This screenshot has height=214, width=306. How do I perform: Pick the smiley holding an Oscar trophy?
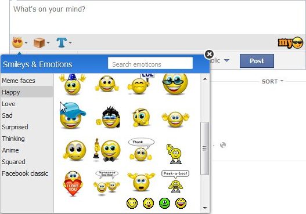107,150
